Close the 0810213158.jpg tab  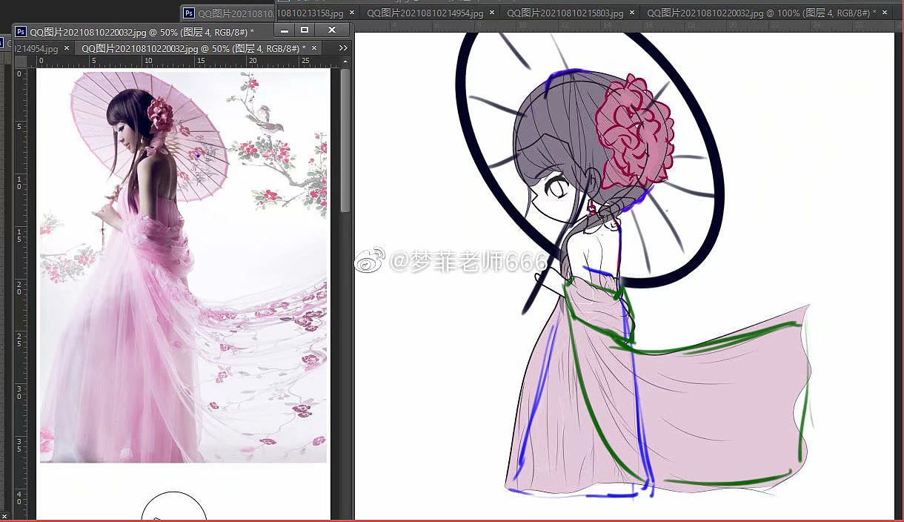351,13
